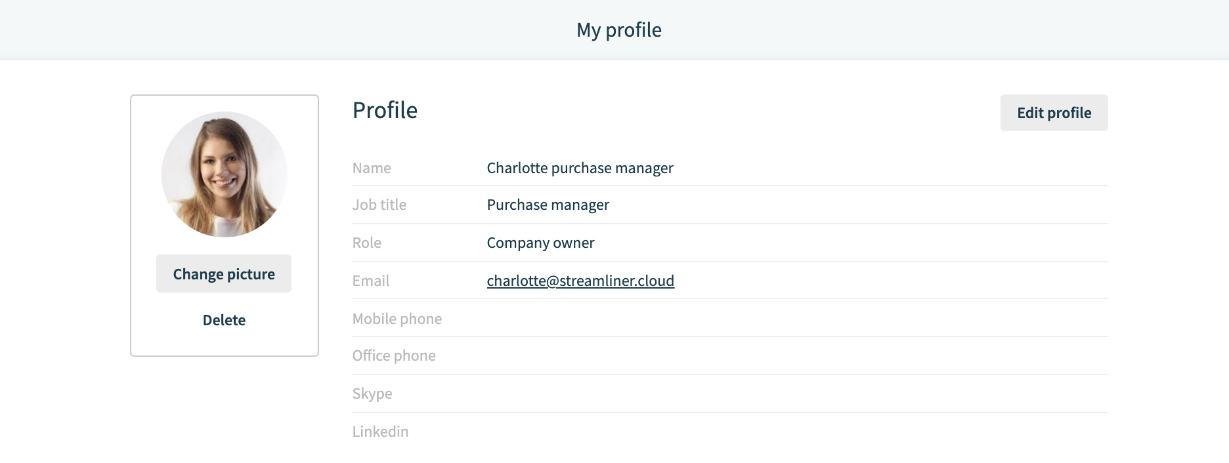Click the Change picture button

(224, 273)
